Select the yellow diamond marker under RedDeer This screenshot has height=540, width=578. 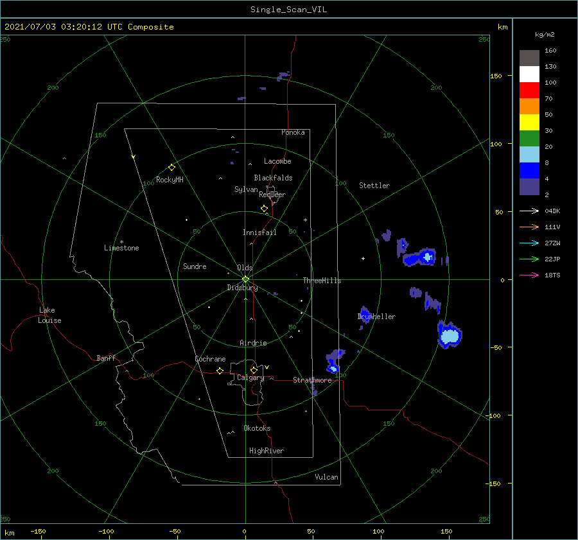[x=264, y=208]
